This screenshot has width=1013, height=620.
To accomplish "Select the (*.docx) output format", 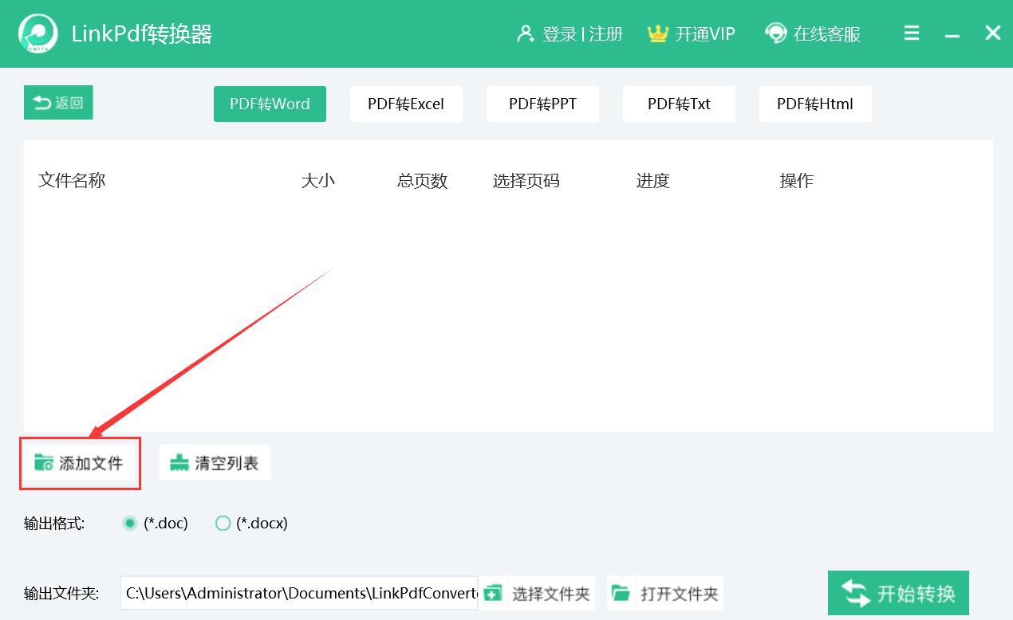I will 223,524.
